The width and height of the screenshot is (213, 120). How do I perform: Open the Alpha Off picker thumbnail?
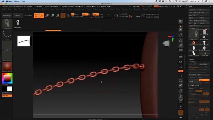[x=7, y=46]
